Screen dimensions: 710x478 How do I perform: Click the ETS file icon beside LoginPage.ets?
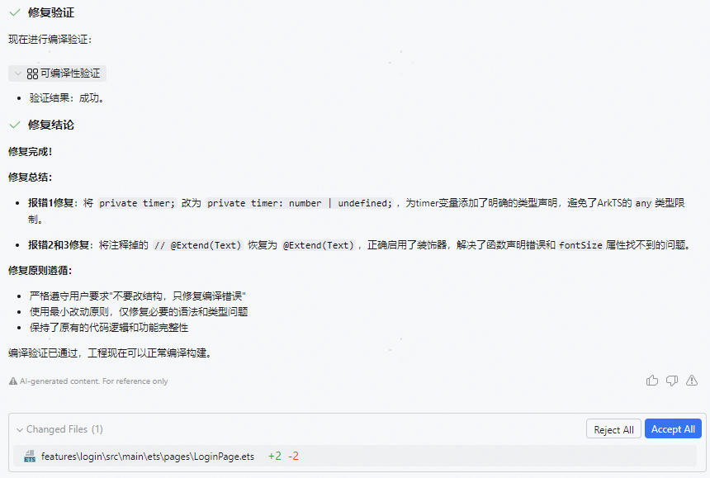point(29,456)
